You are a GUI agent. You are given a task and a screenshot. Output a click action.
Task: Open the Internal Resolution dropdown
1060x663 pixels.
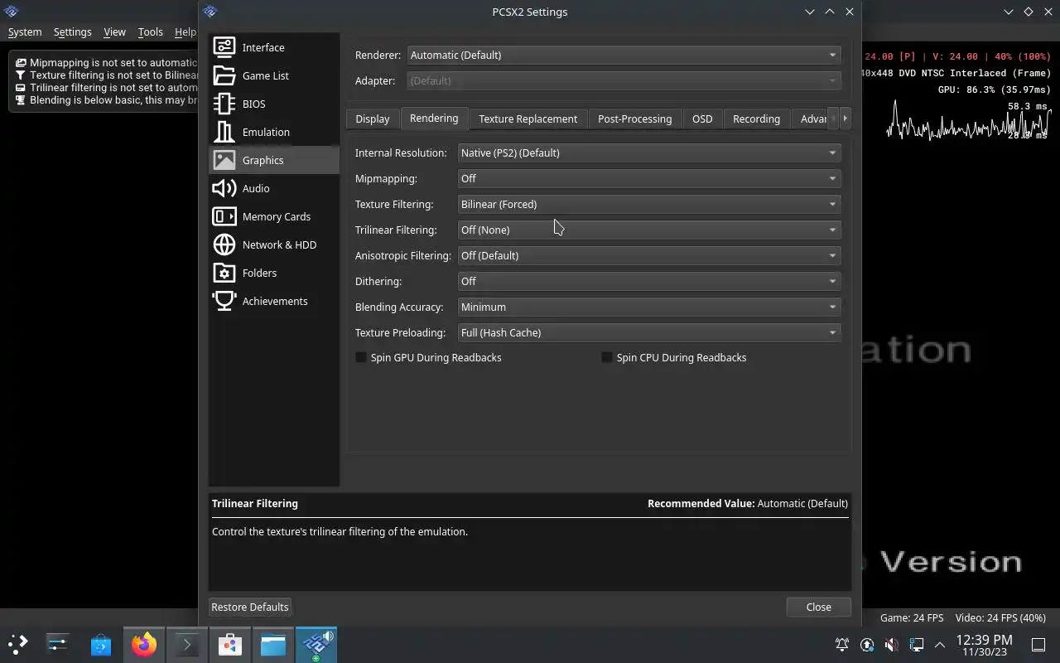(649, 152)
